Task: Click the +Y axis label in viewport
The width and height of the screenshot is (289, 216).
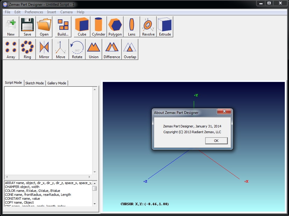Action: (196, 95)
